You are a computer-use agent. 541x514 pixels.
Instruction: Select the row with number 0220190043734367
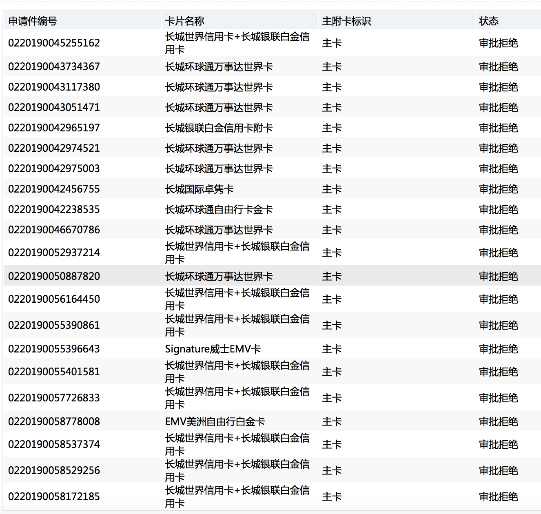[x=54, y=66]
